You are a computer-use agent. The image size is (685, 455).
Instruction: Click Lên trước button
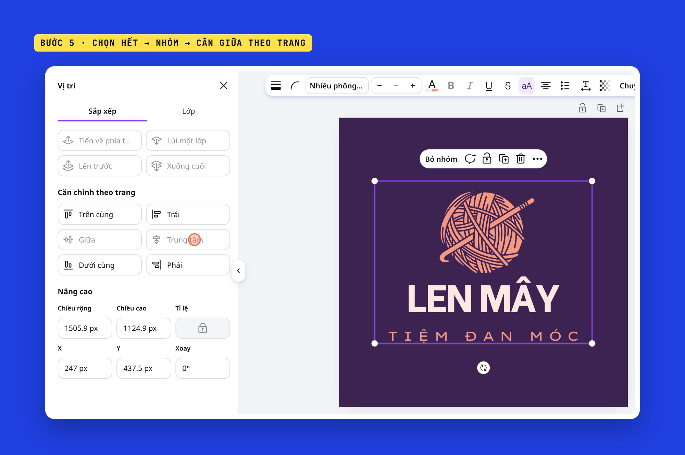click(x=100, y=166)
